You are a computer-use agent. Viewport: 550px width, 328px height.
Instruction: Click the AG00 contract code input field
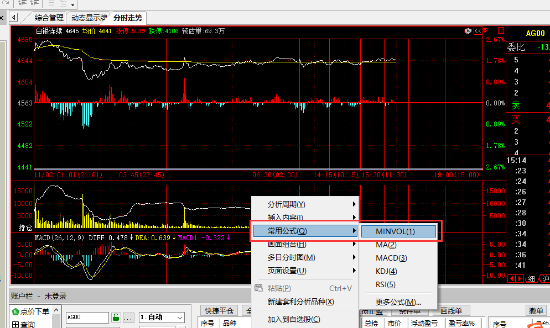point(87,318)
